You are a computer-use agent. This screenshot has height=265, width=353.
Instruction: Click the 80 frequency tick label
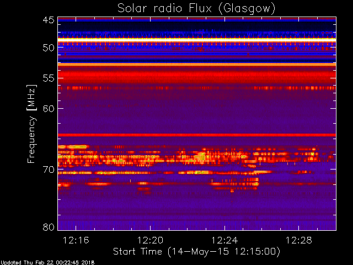(49, 227)
